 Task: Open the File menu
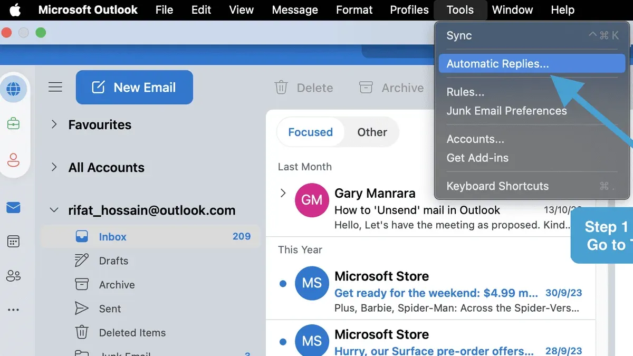[x=165, y=10]
